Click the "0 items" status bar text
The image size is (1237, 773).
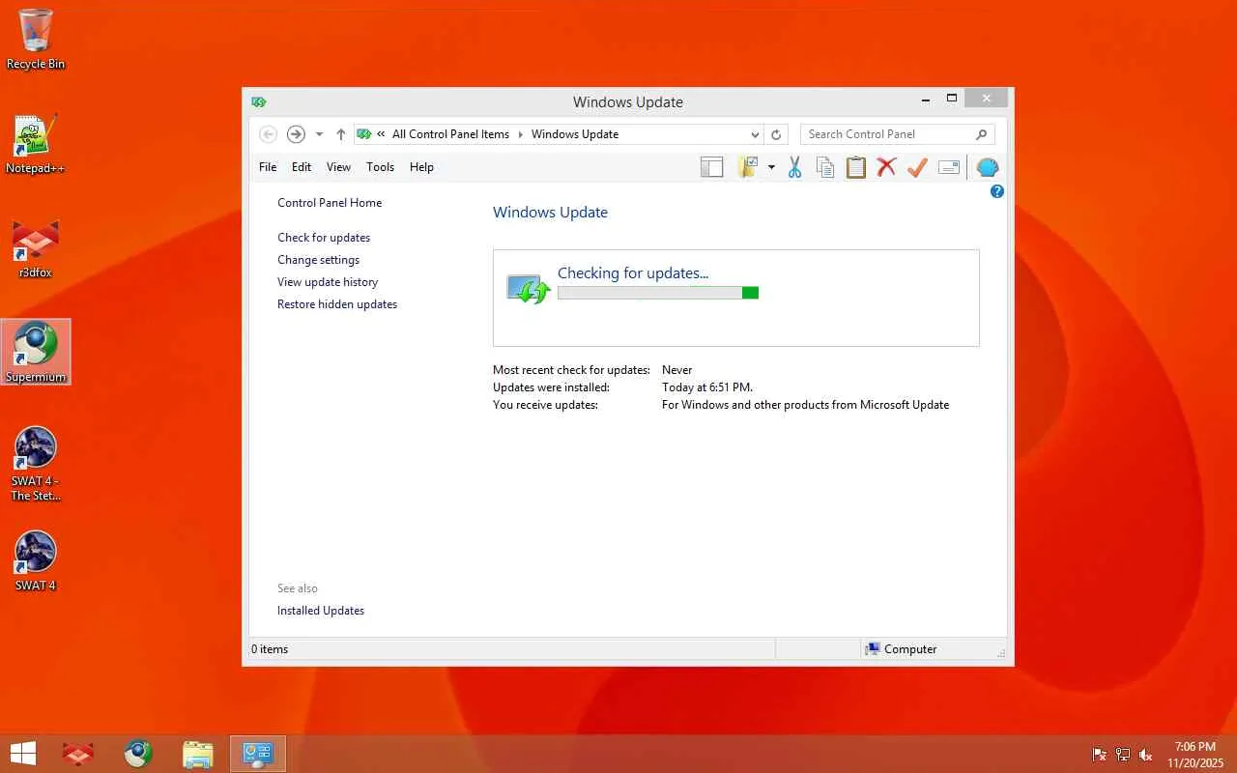coord(270,649)
